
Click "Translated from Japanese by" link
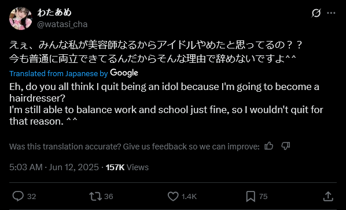coord(58,73)
